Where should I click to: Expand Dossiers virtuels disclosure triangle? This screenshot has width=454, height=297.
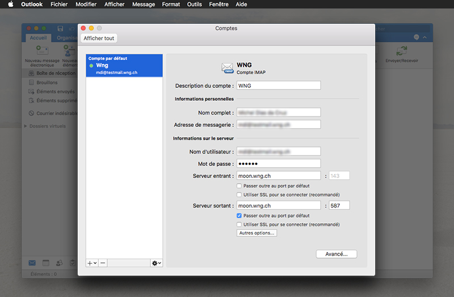coord(26,126)
